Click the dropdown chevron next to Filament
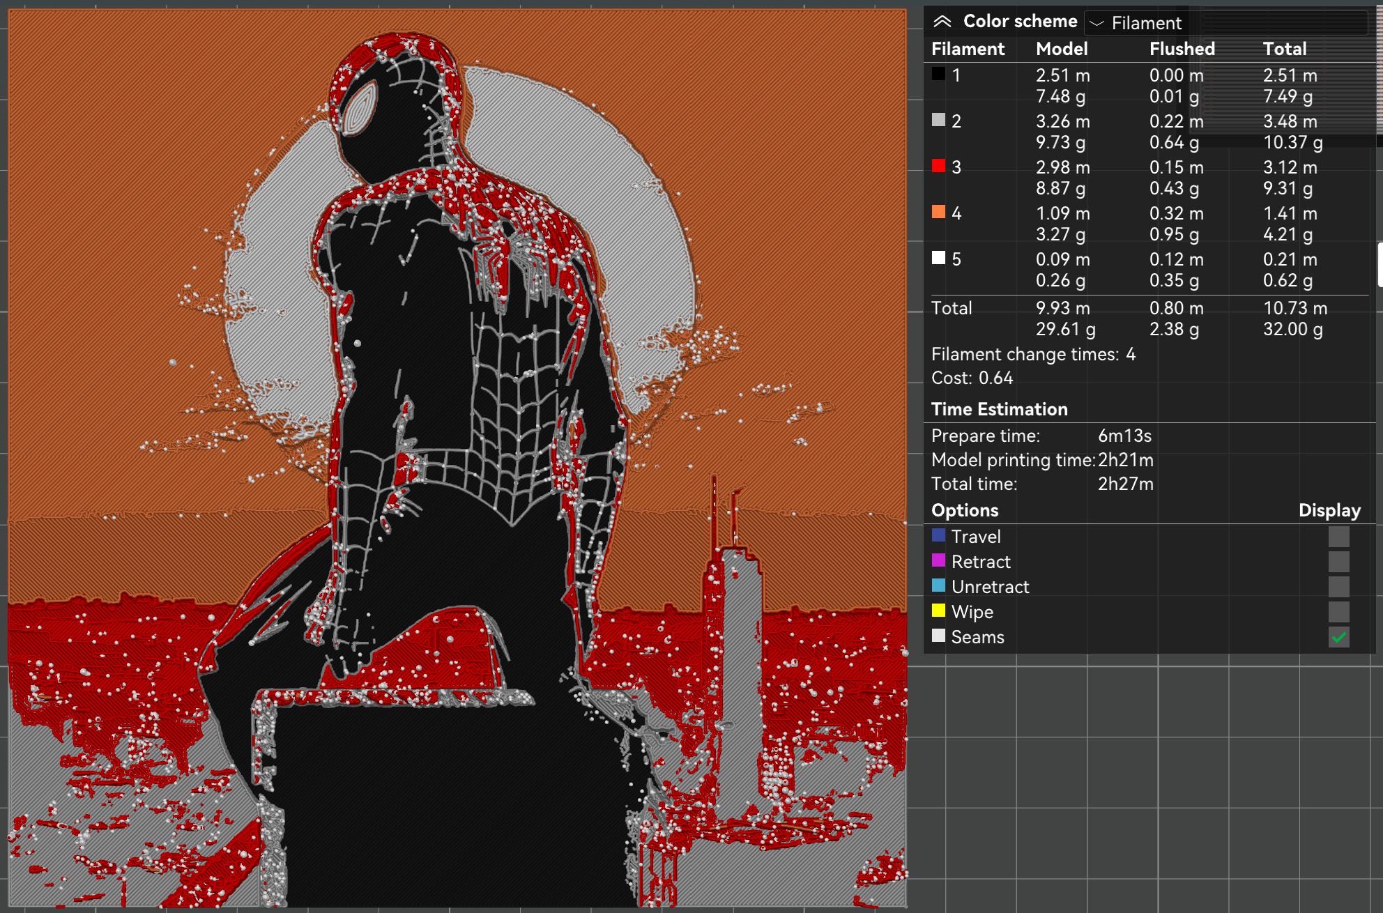 1097,23
